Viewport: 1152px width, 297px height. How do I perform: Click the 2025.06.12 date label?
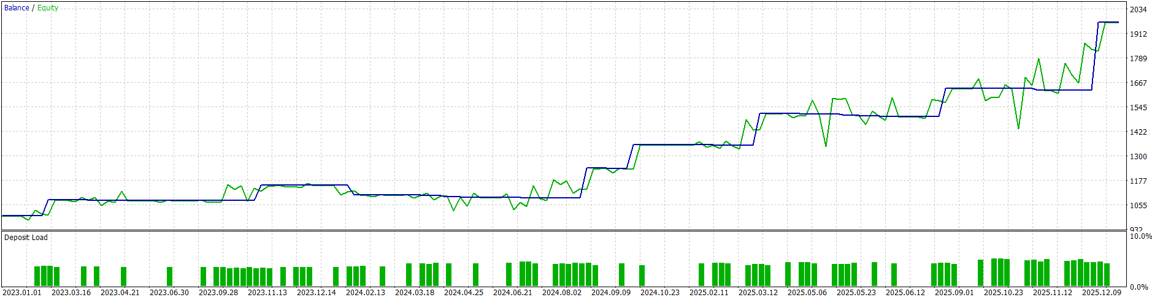tap(905, 293)
